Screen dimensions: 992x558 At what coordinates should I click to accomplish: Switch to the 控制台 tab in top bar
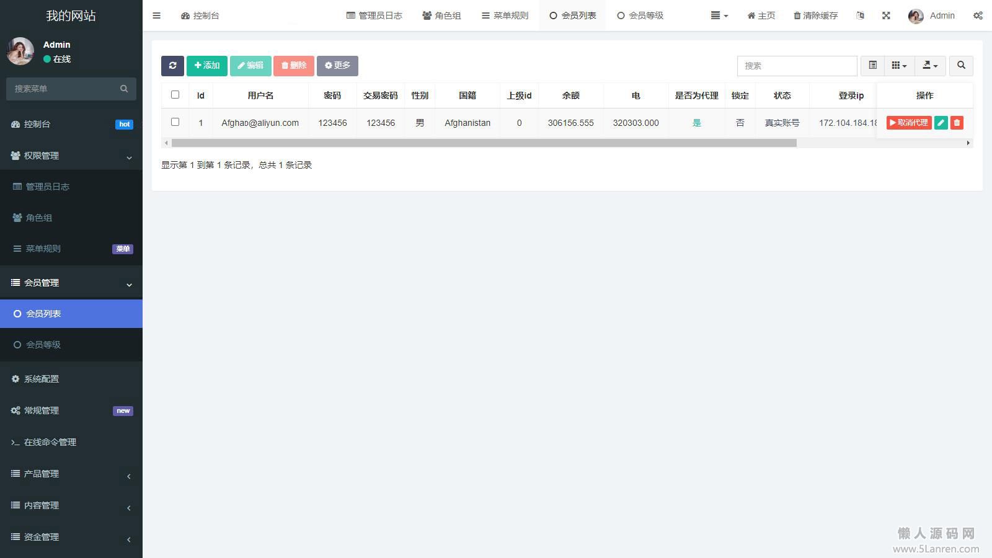point(200,15)
